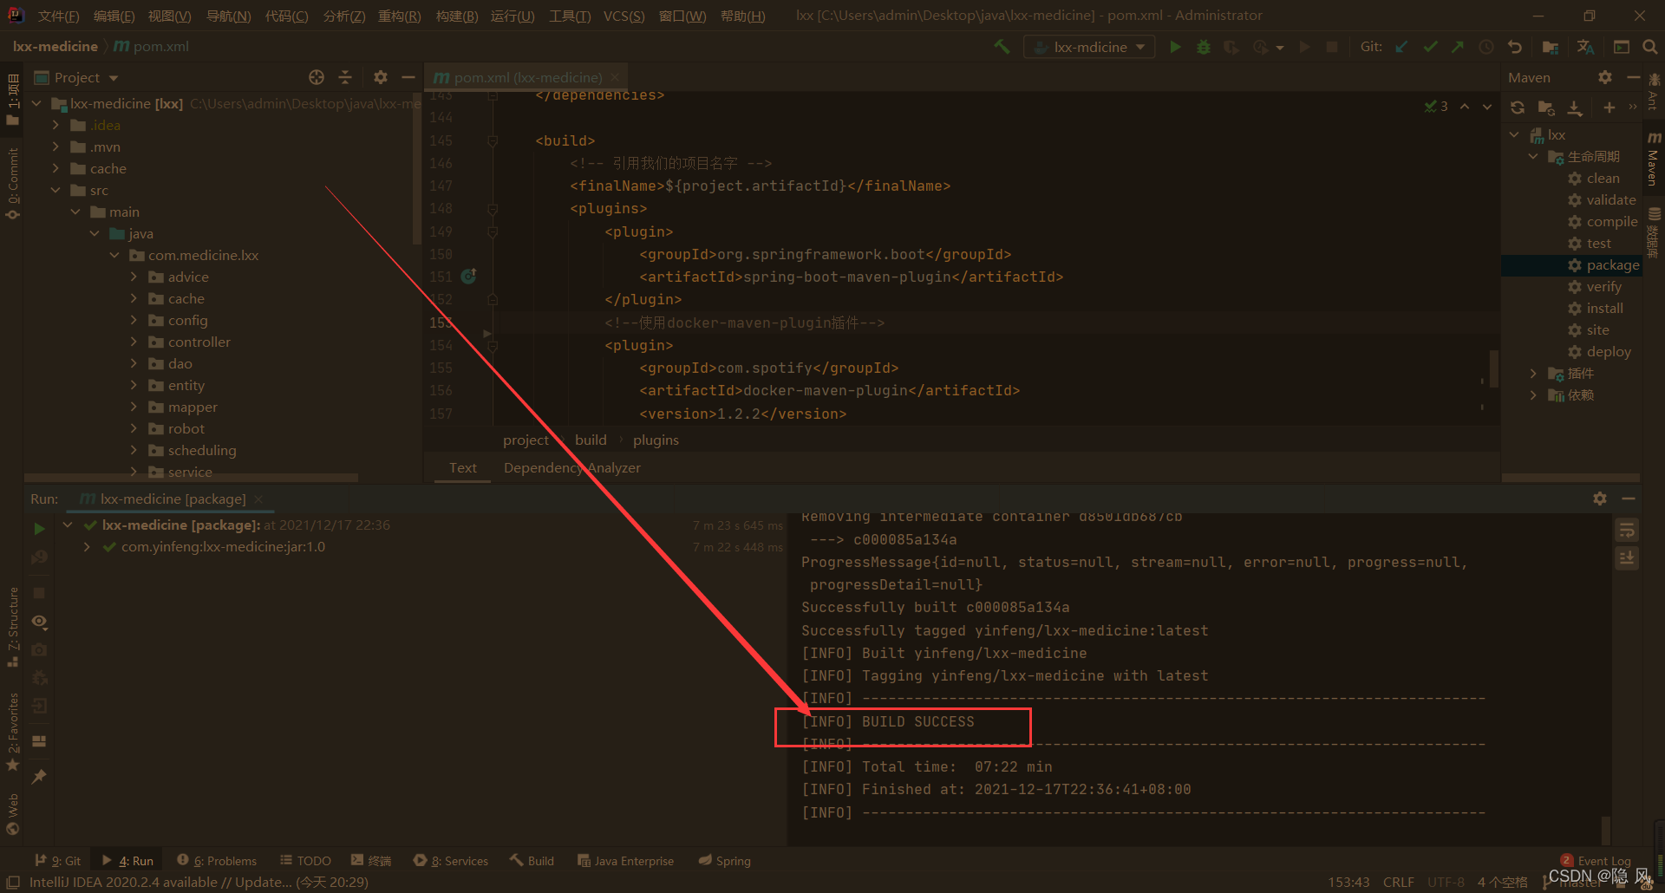
Task: Open Project view selector dropdown
Action: click(x=76, y=77)
